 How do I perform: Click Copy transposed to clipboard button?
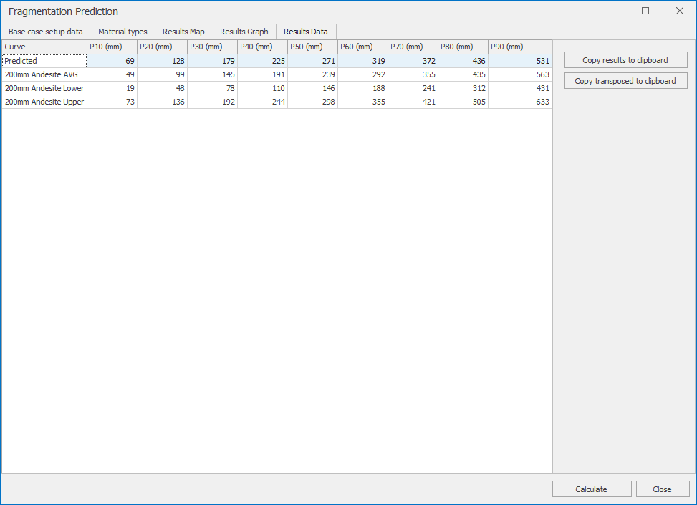[626, 81]
